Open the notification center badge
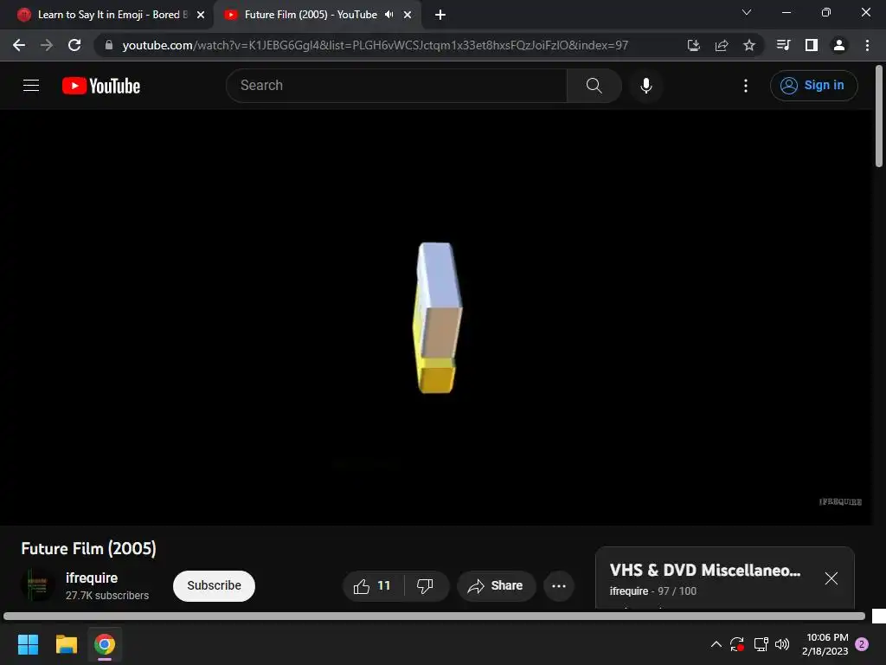The height and width of the screenshot is (665, 886). click(862, 644)
